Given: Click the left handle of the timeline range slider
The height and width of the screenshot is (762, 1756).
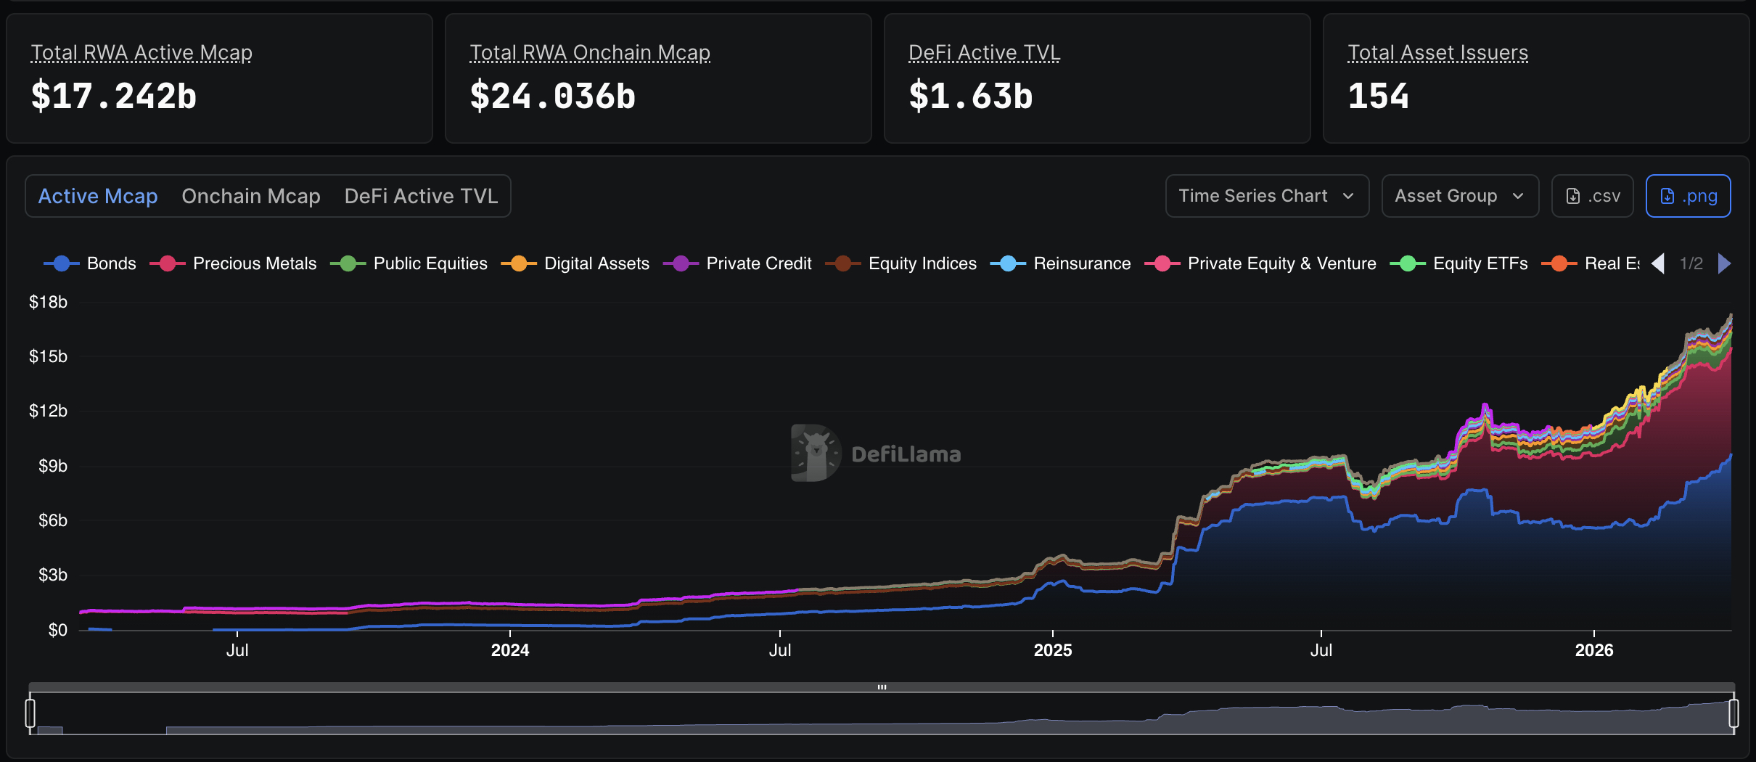Looking at the screenshot, I should (30, 713).
